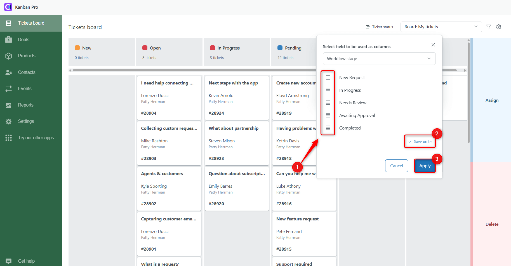
Task: Open ticket #28904 about connecting help
Action: pos(169,98)
